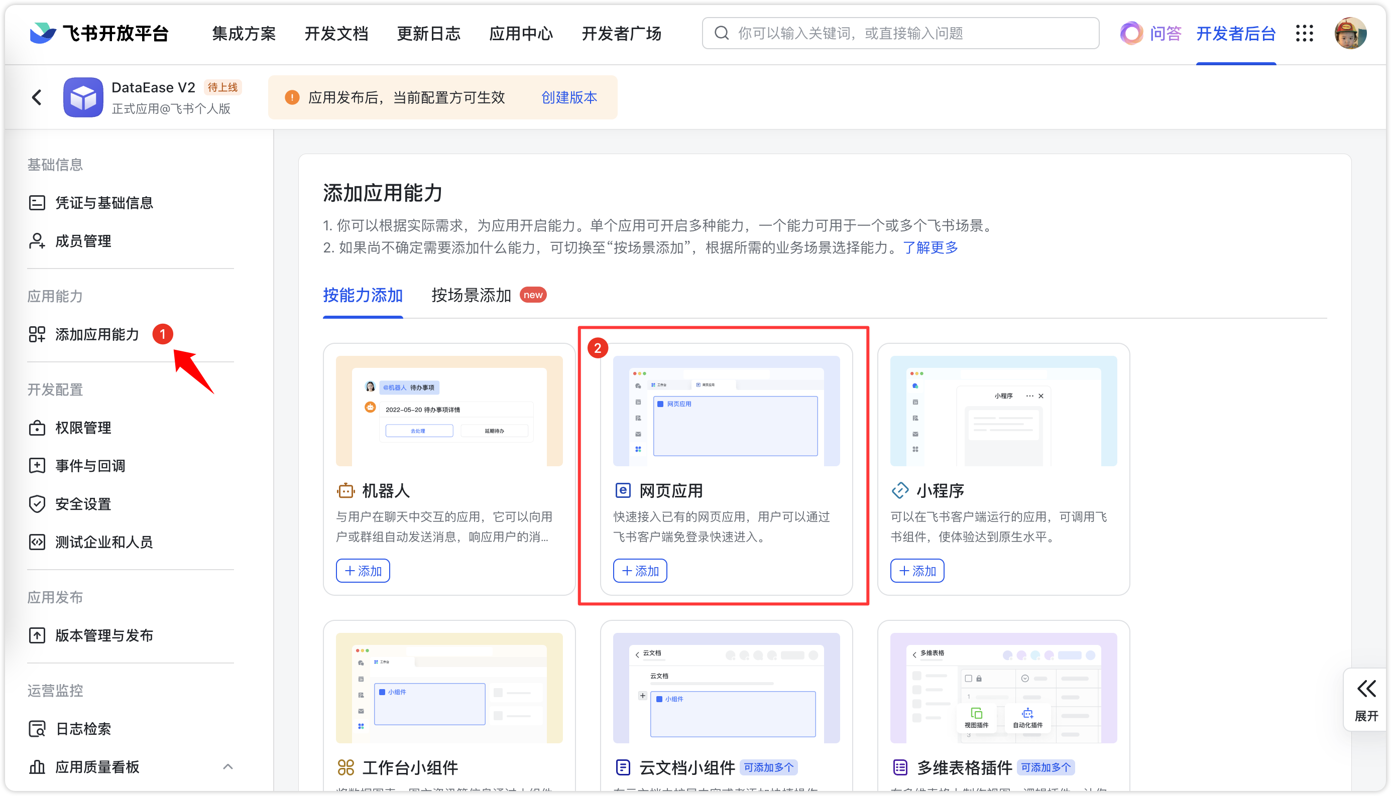Image resolution: width=1391 pixels, height=796 pixels.
Task: Open the nine-dot apps grid icon
Action: coord(1304,33)
